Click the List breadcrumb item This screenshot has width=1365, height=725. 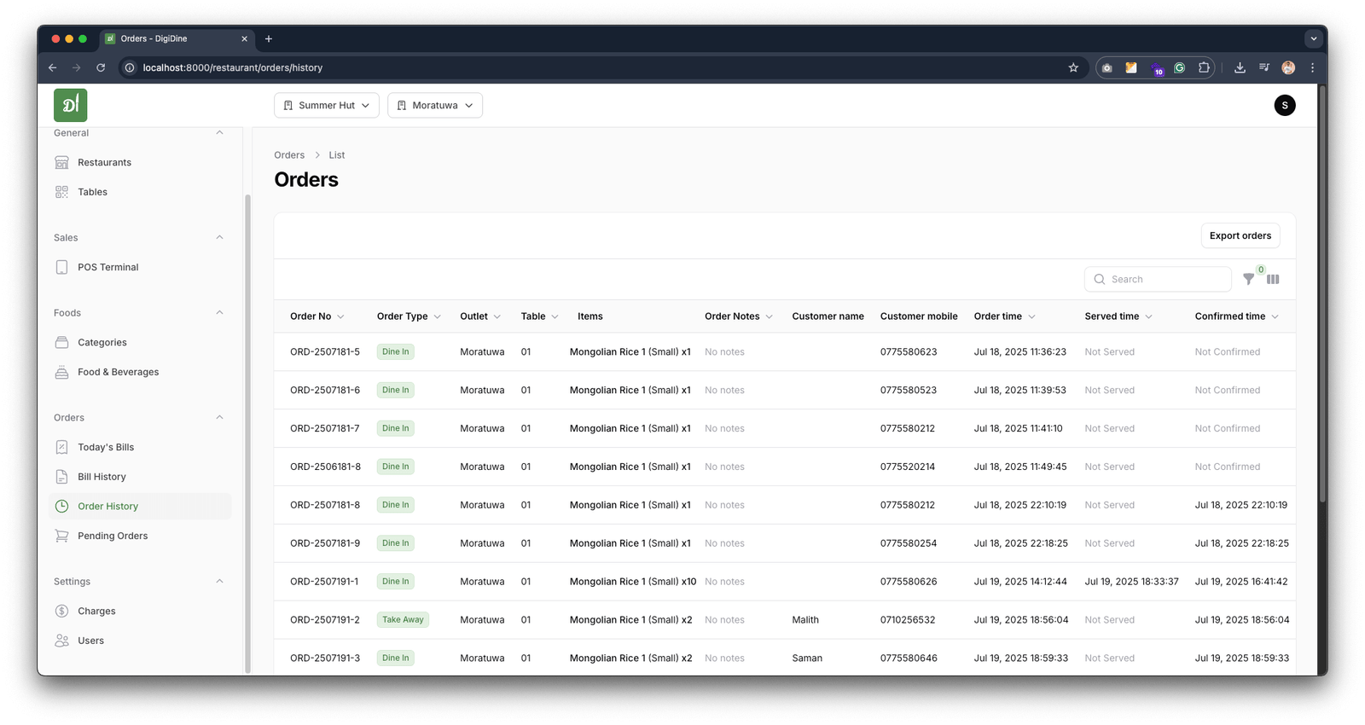pos(337,155)
